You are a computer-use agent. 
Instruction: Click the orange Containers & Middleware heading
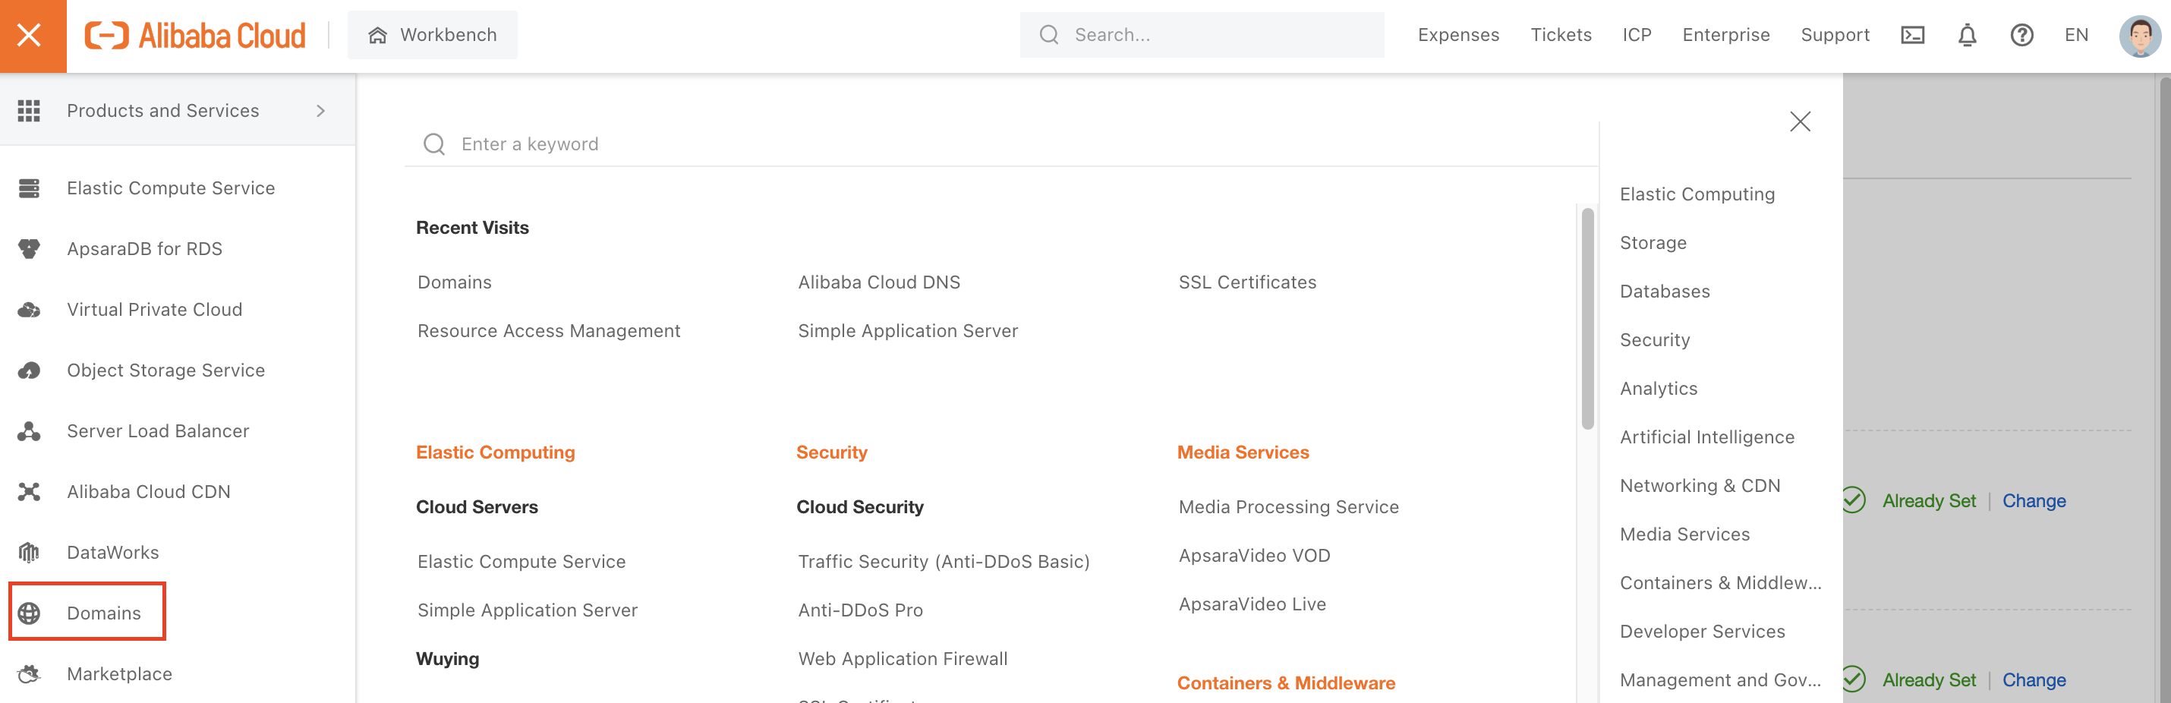[x=1285, y=683]
